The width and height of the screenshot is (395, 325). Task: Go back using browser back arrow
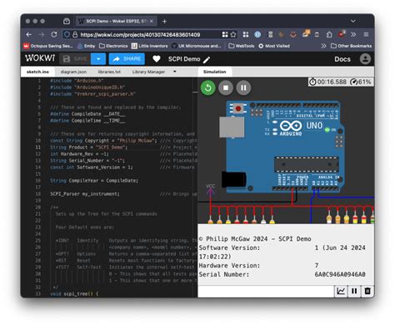point(29,34)
